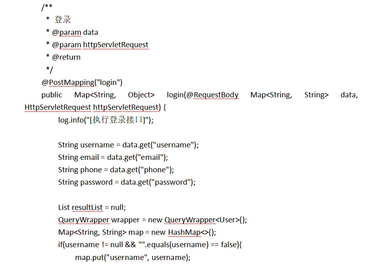Click 'Object>' in the return type
The image size is (369, 266).
coord(141,95)
